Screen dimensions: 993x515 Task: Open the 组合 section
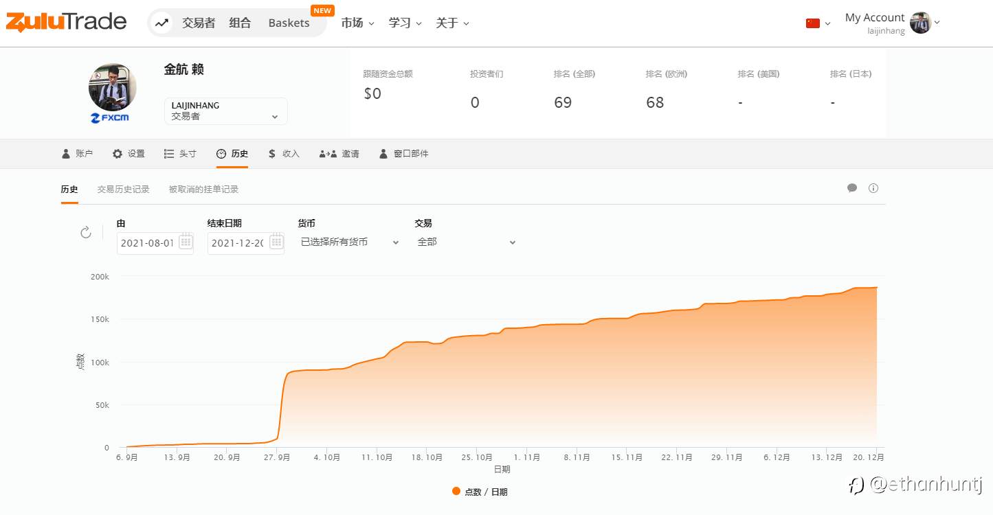240,23
